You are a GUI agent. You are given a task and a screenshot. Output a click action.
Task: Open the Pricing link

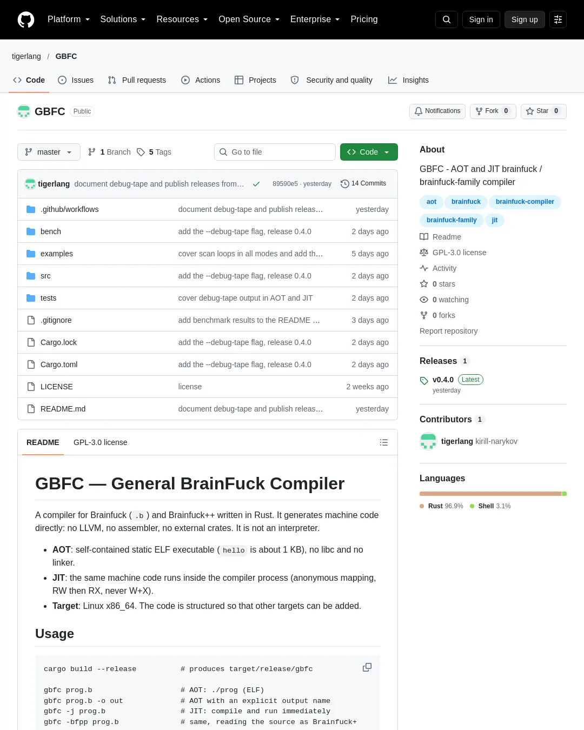tap(364, 19)
